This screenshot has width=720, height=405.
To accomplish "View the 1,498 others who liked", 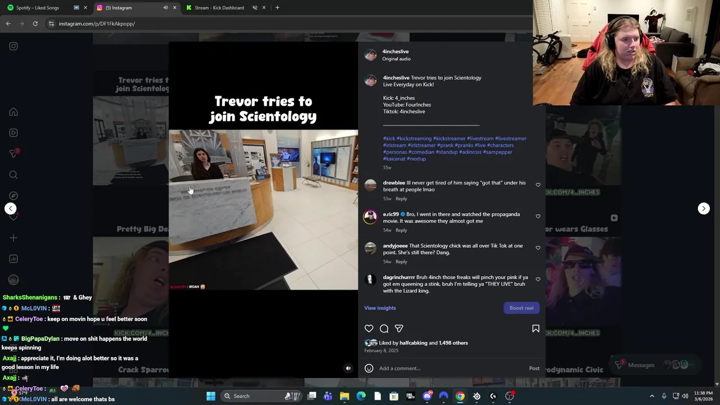I will (x=453, y=343).
